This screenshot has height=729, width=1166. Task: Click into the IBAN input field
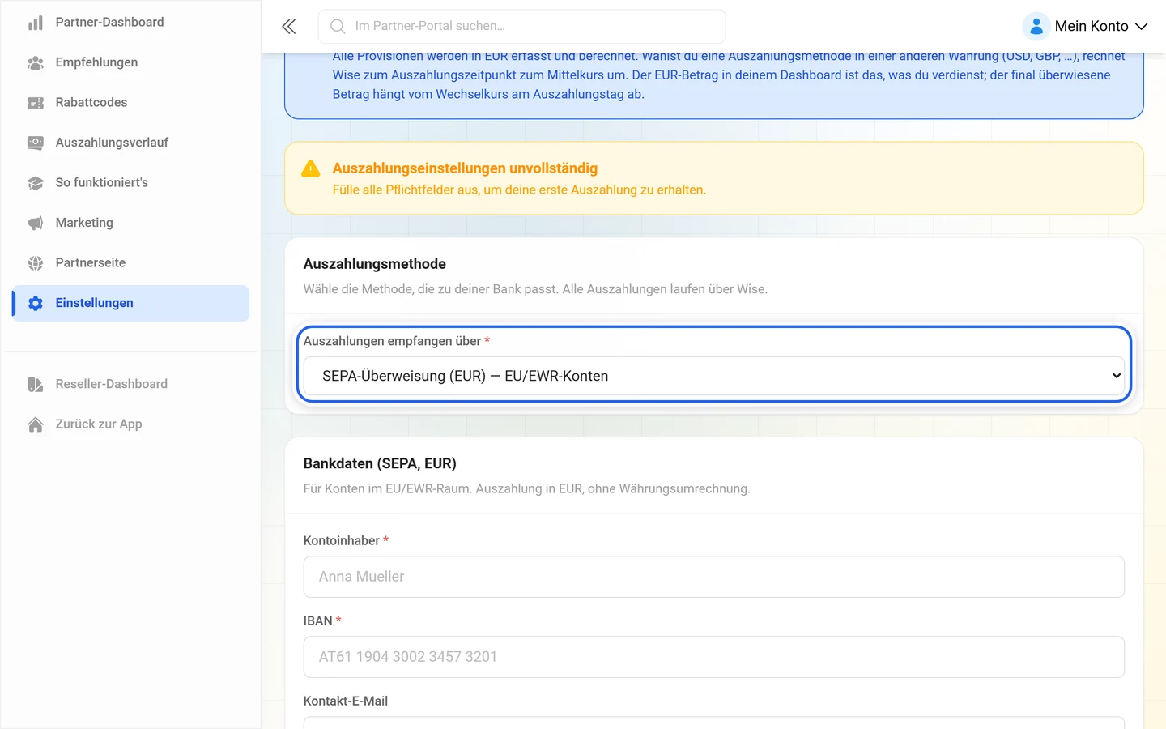coord(714,657)
